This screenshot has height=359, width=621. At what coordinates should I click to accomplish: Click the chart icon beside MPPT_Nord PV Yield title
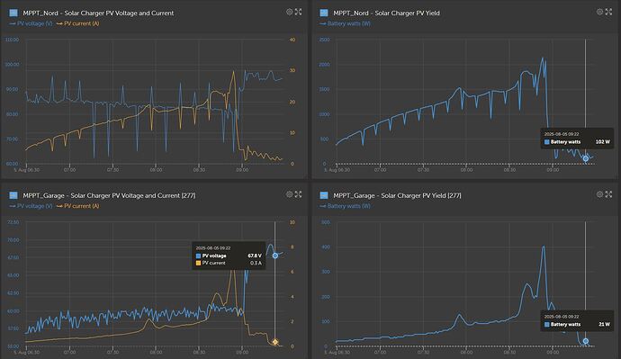[x=324, y=13]
